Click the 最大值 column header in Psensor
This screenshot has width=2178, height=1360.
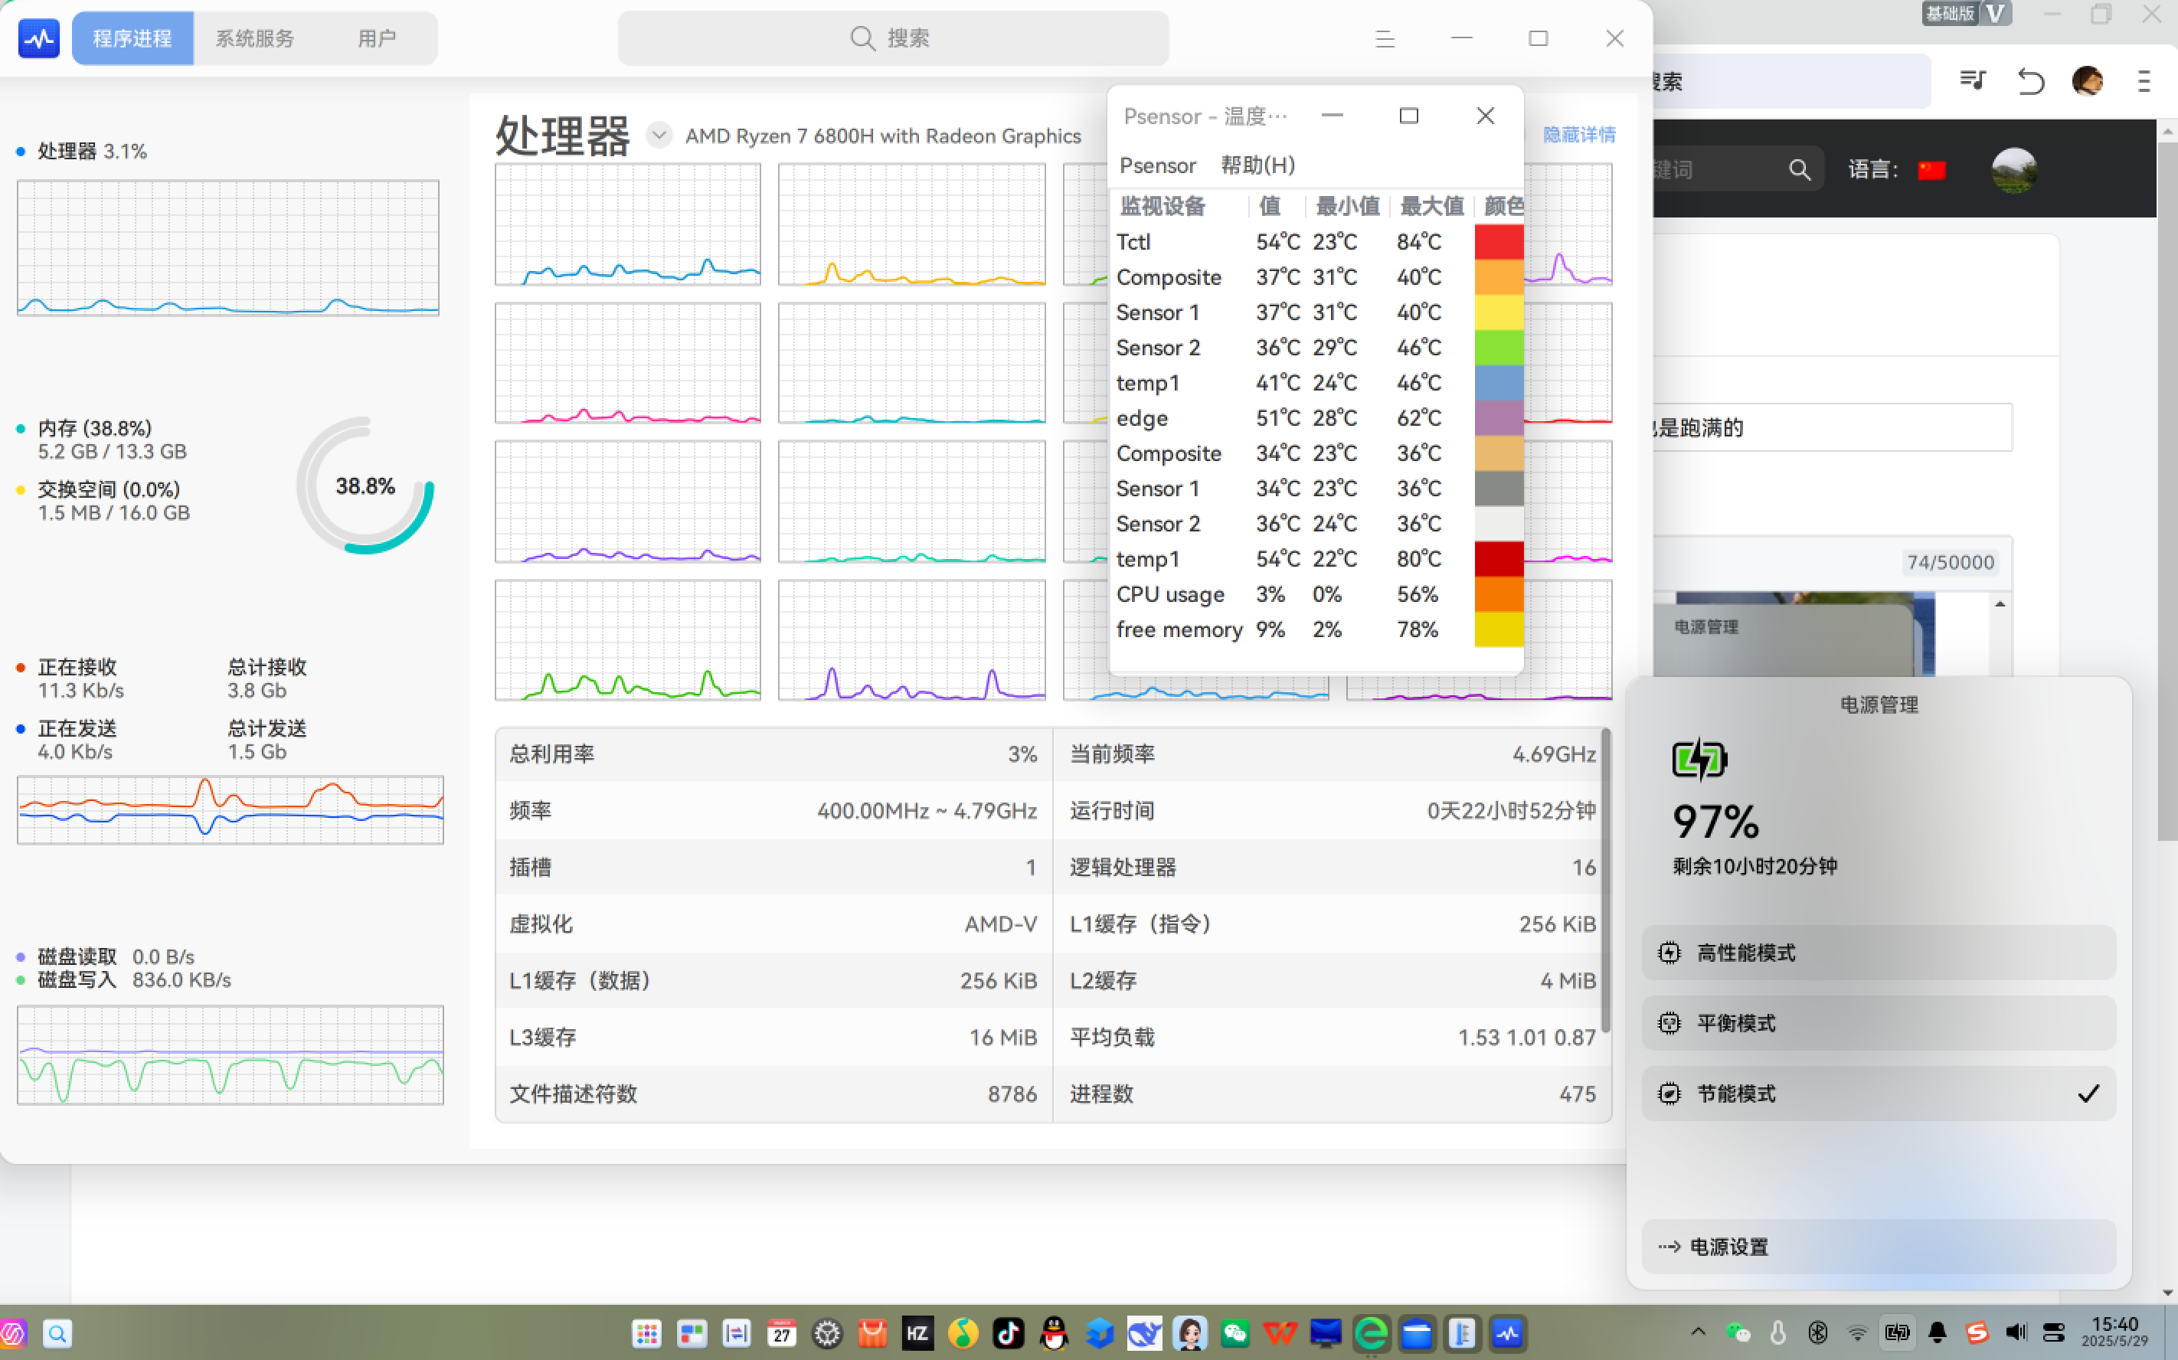coord(1431,206)
